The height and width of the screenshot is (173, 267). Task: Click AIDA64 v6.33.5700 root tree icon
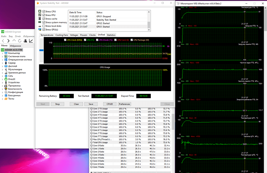[x=3, y=50]
